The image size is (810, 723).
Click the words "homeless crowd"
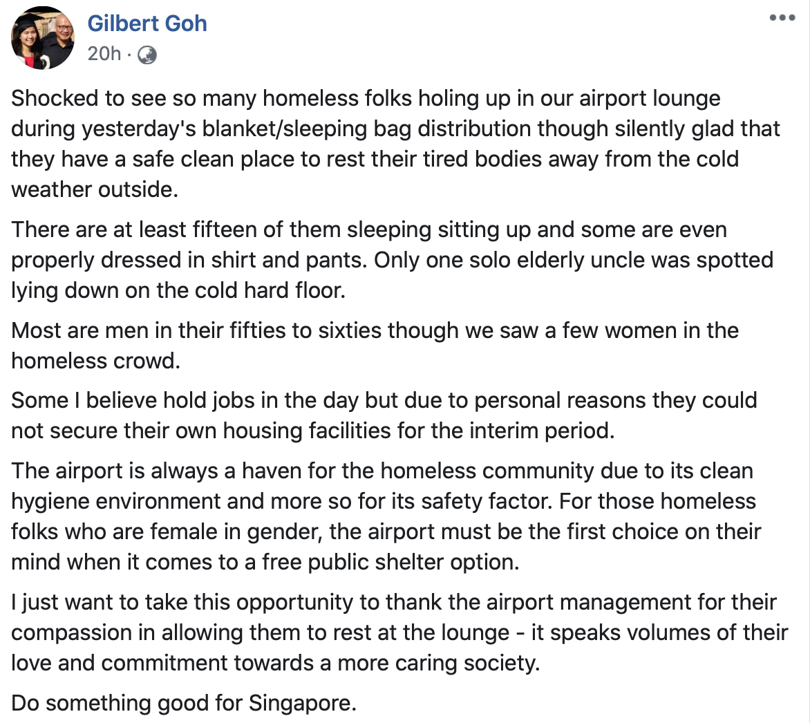pyautogui.click(x=95, y=361)
